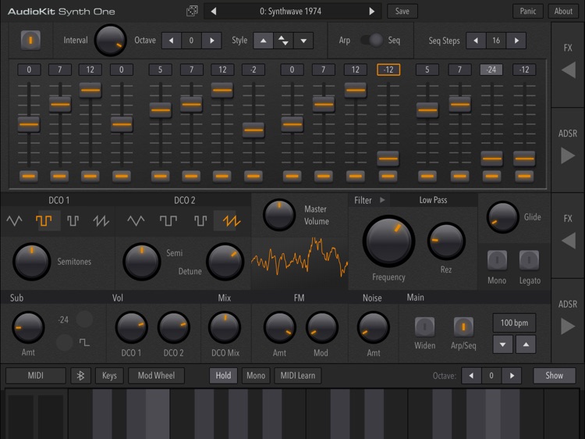Image resolution: width=585 pixels, height=439 pixels.
Task: Open the Low Pass filter type selector
Action: 433,200
